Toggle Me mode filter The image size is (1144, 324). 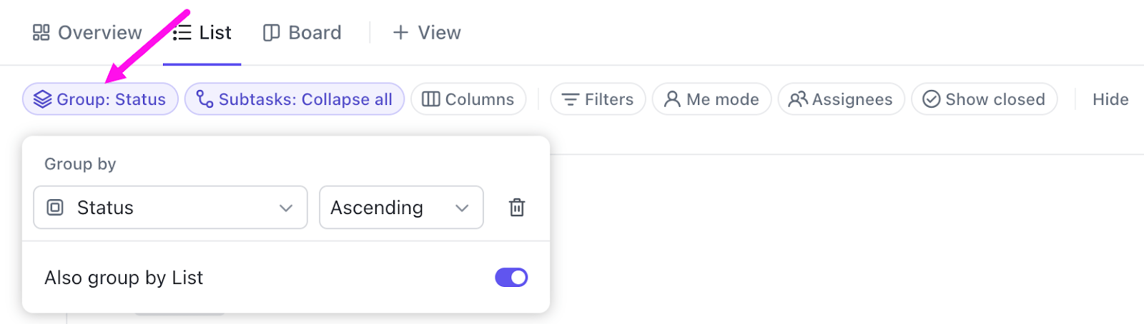[x=711, y=99]
